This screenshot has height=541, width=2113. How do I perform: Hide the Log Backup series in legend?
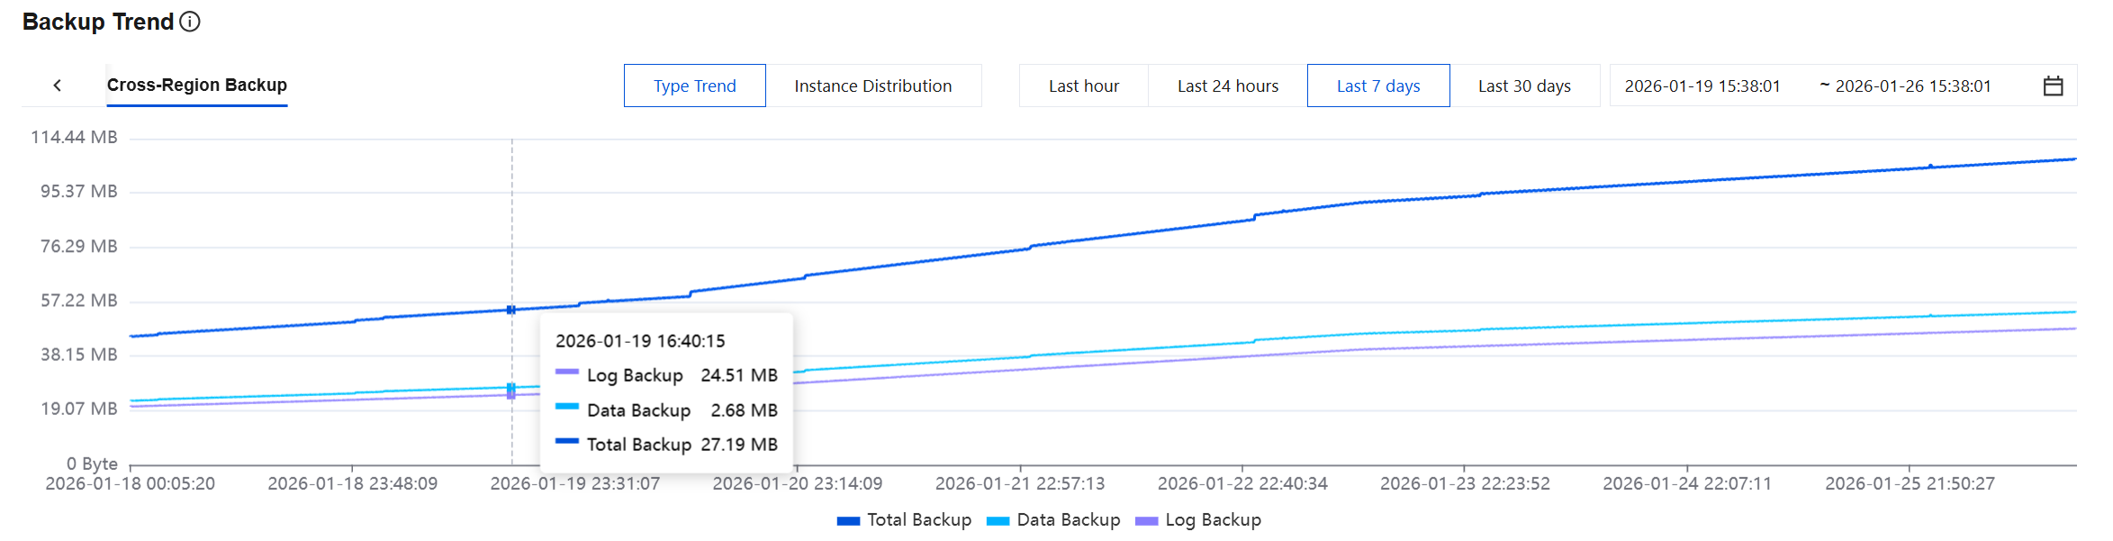point(1213,520)
